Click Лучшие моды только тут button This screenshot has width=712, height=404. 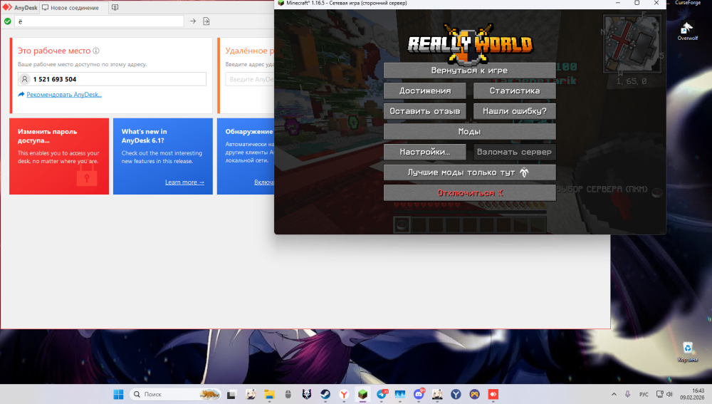(469, 172)
